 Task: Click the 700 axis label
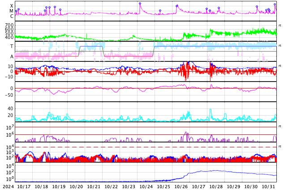coord(9,25)
